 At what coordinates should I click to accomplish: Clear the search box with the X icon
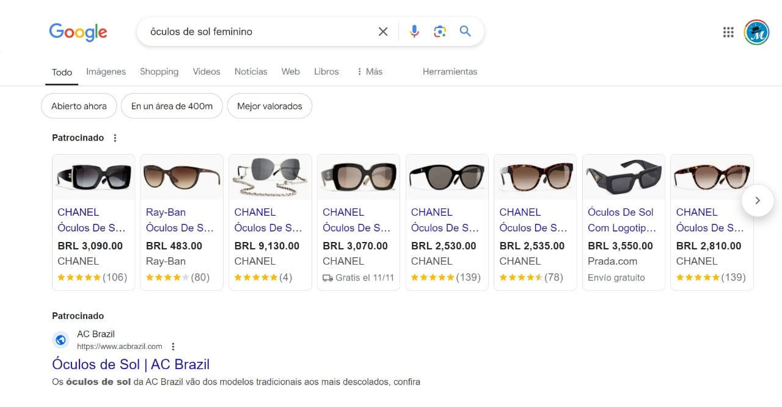click(383, 32)
